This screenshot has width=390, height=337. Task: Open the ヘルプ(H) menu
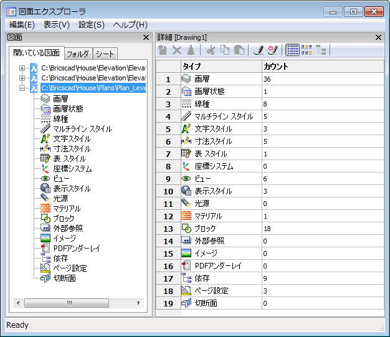130,25
